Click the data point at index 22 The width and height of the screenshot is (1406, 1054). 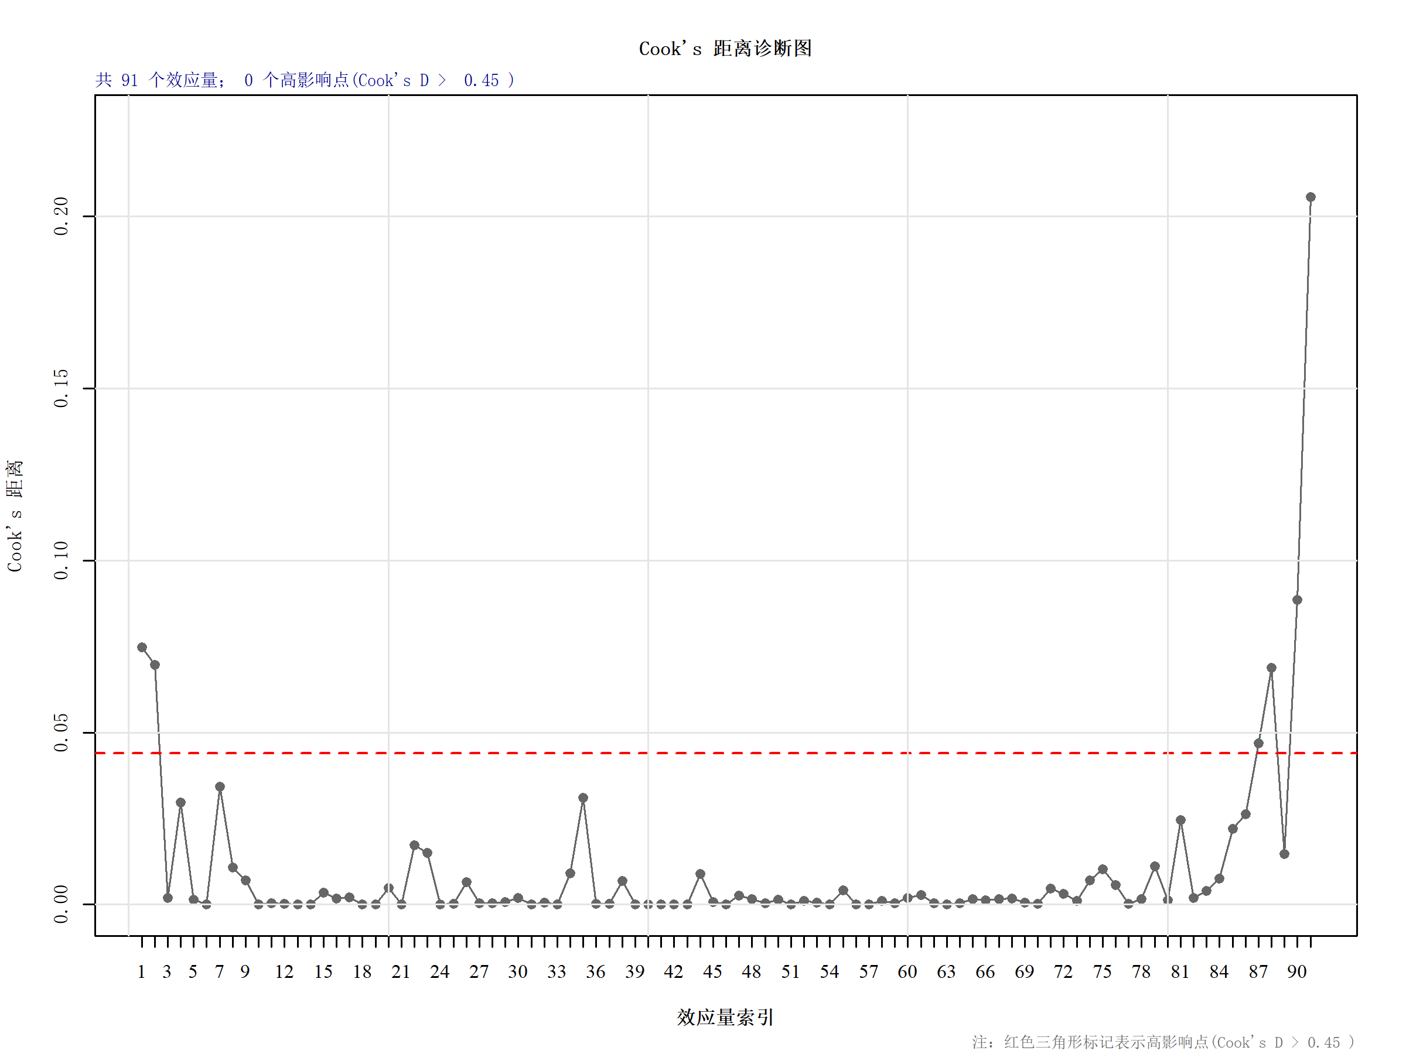(414, 845)
